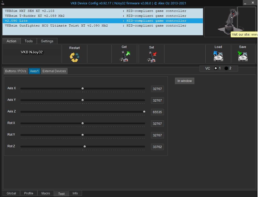Click Rot Y value field 32767
This screenshot has height=197, width=258.
point(157,135)
